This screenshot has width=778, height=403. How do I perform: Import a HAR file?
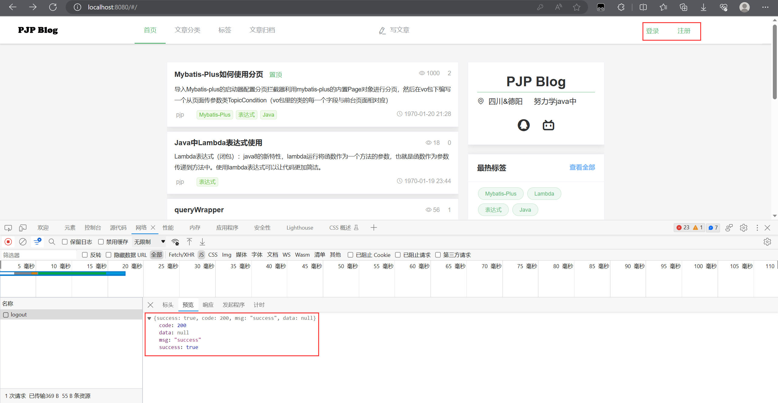click(189, 242)
